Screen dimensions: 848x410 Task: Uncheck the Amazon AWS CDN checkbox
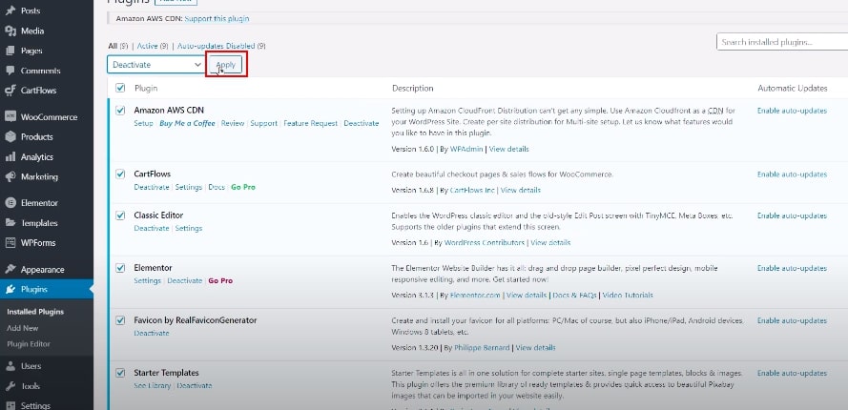(120, 111)
